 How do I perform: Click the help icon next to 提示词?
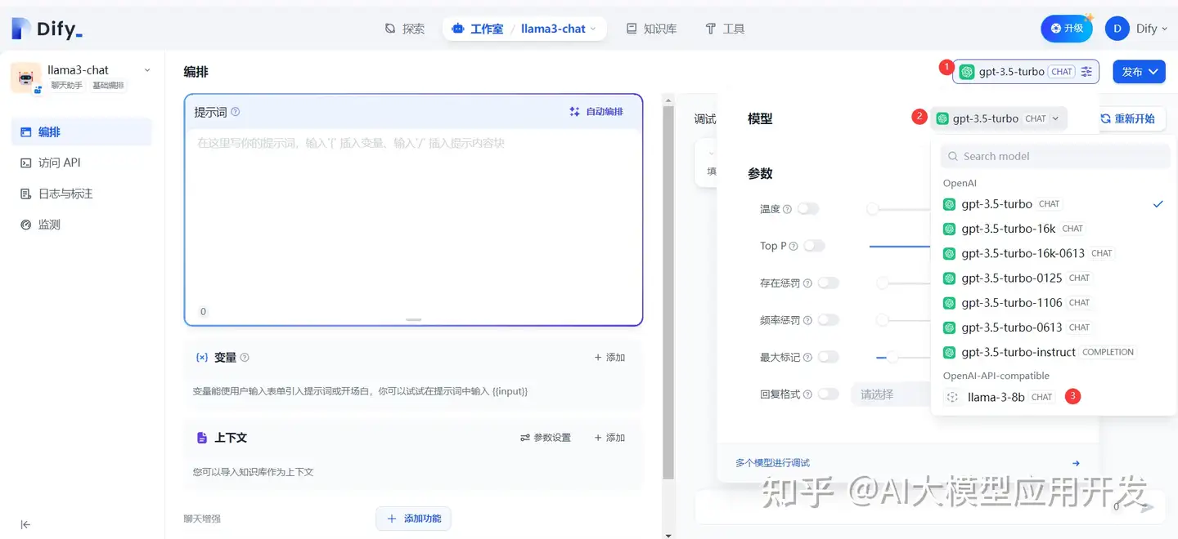(236, 112)
